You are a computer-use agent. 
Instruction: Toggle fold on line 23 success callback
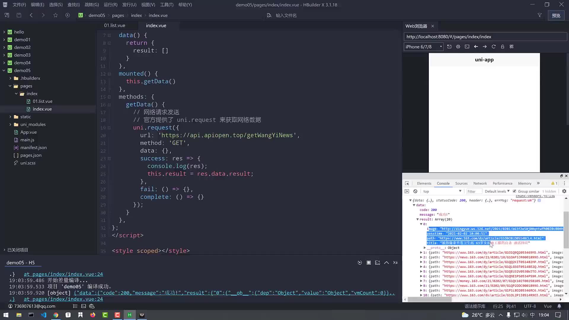point(109,159)
